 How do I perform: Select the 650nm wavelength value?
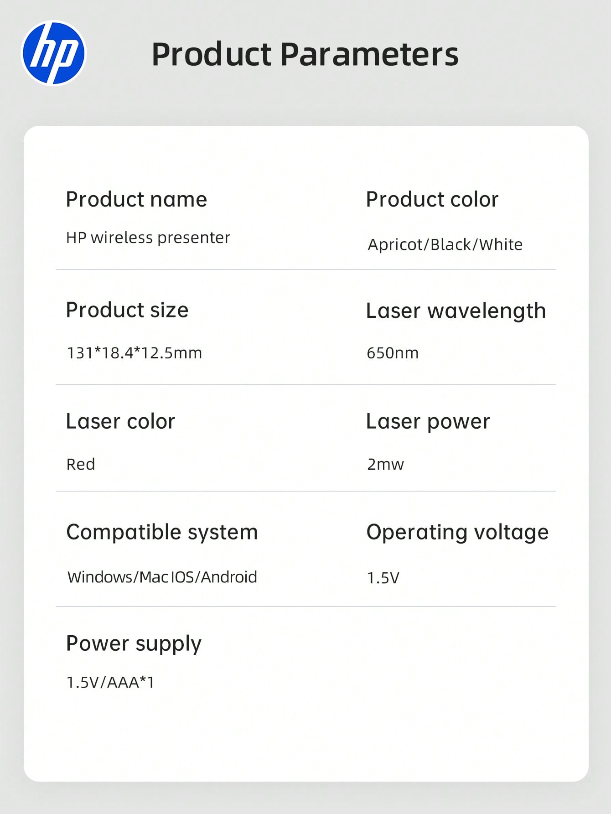[393, 353]
